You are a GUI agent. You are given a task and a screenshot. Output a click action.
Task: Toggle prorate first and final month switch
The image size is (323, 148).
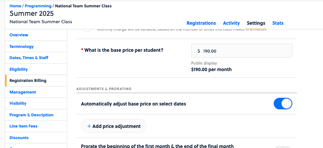283,147
